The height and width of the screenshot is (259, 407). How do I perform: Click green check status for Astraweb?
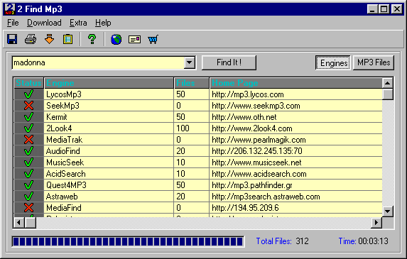tap(28, 197)
